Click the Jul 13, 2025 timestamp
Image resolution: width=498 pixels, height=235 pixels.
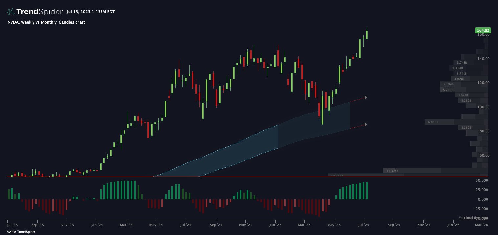(x=91, y=12)
